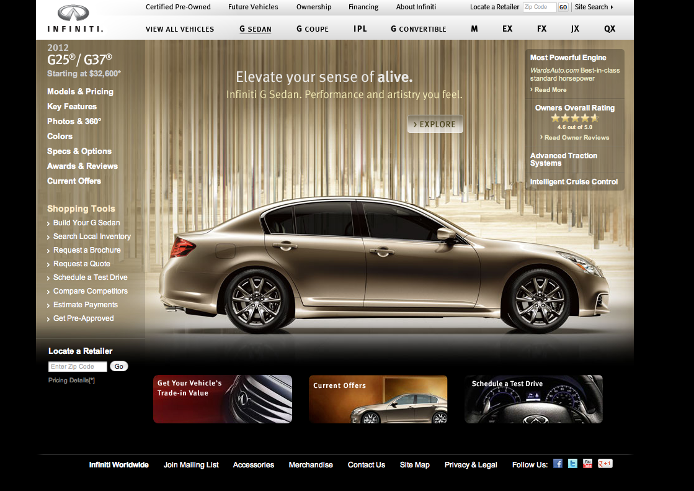Viewport: 694px width, 491px height.
Task: Open the Specs & Options link
Action: [79, 151]
